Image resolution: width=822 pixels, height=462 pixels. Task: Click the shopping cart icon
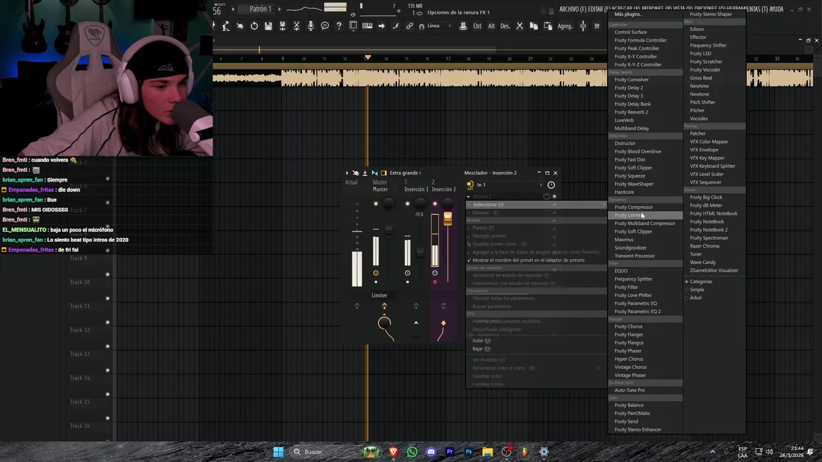point(597,26)
